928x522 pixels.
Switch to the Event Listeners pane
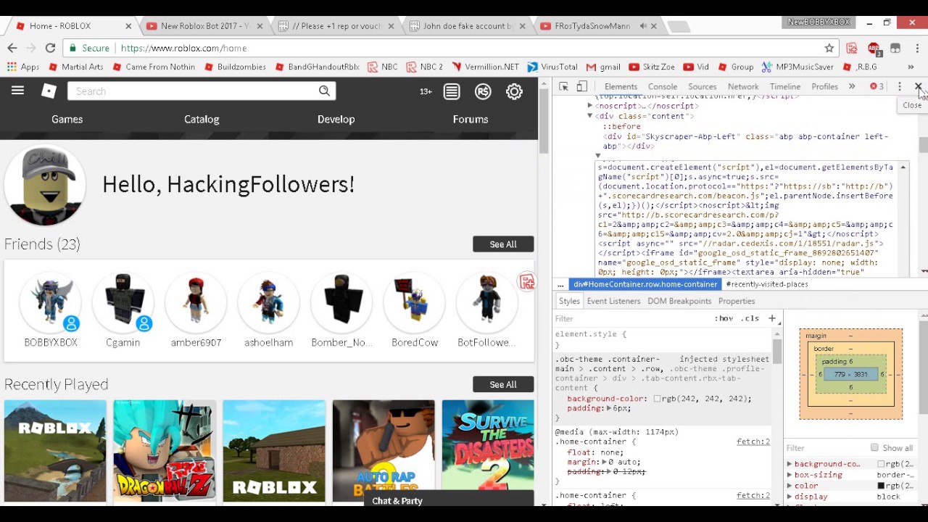click(x=613, y=301)
